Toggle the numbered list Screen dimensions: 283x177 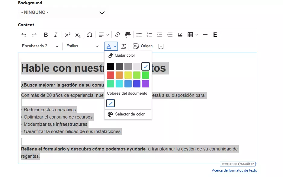pos(149,35)
